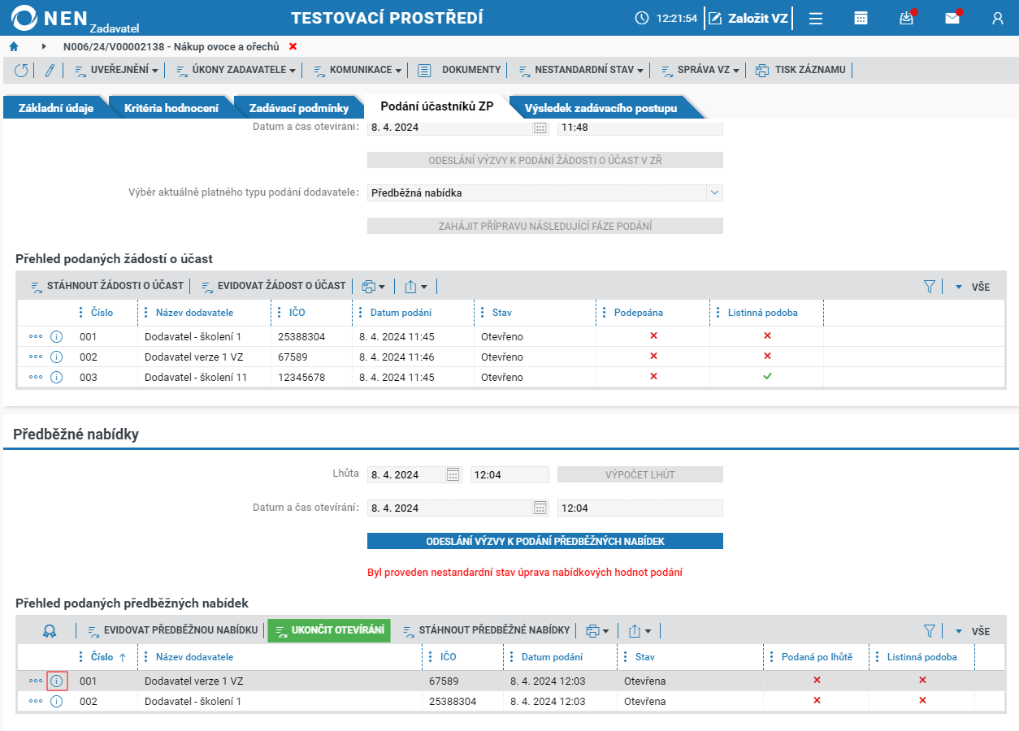The height and width of the screenshot is (731, 1019).
Task: Click Založit VZ button in header
Action: (x=748, y=18)
